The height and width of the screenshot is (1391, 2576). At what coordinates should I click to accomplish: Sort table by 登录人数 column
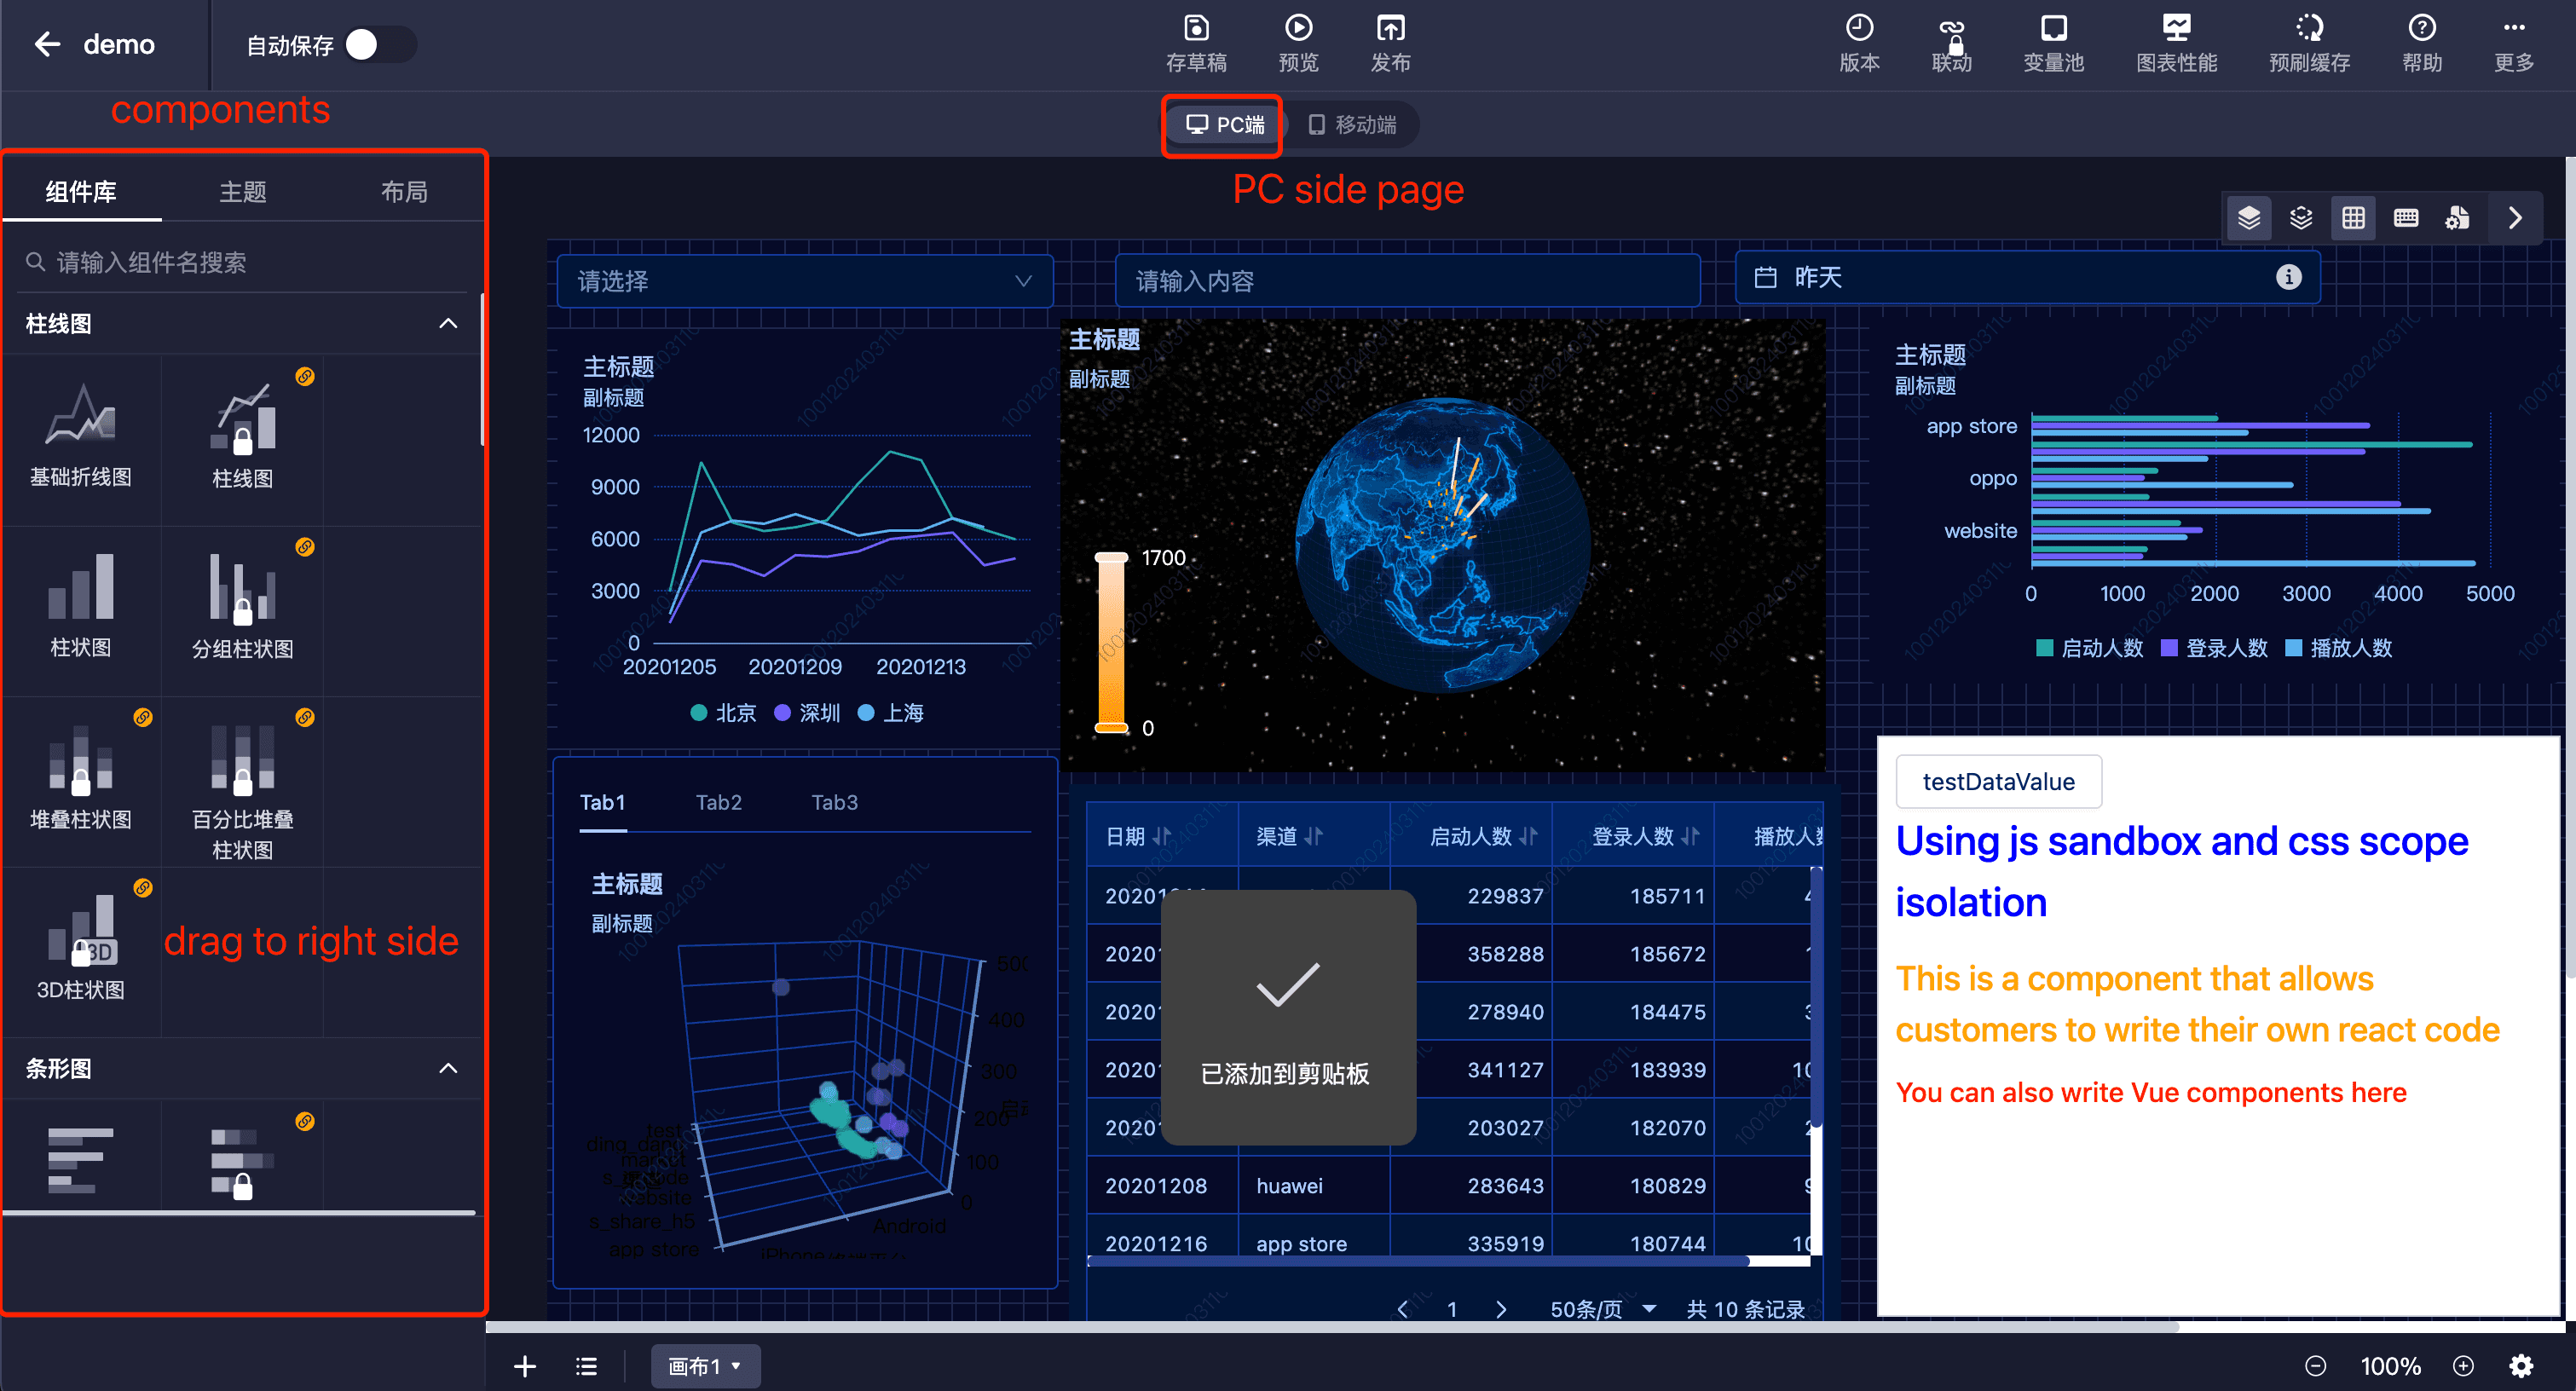coord(1690,836)
